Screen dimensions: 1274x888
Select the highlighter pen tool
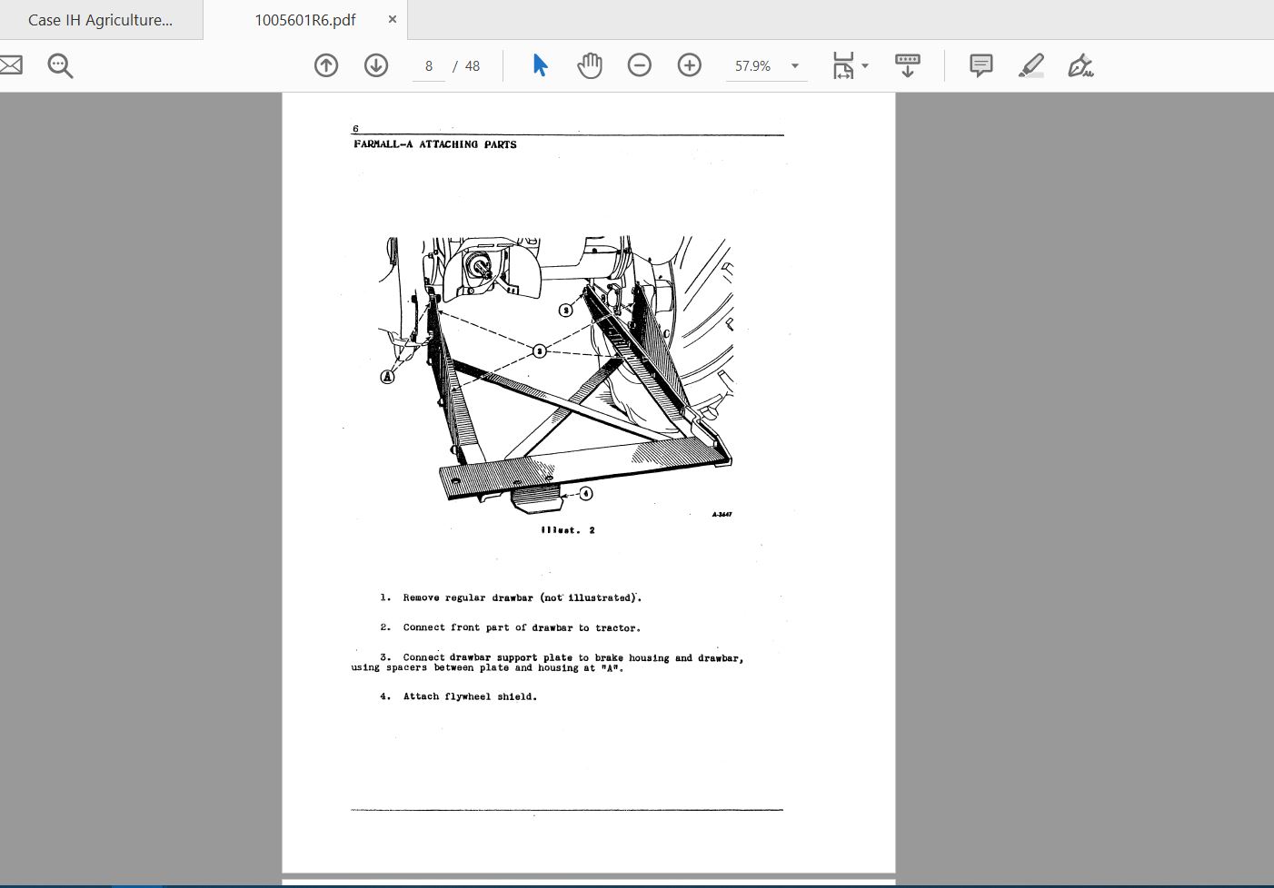(1031, 65)
